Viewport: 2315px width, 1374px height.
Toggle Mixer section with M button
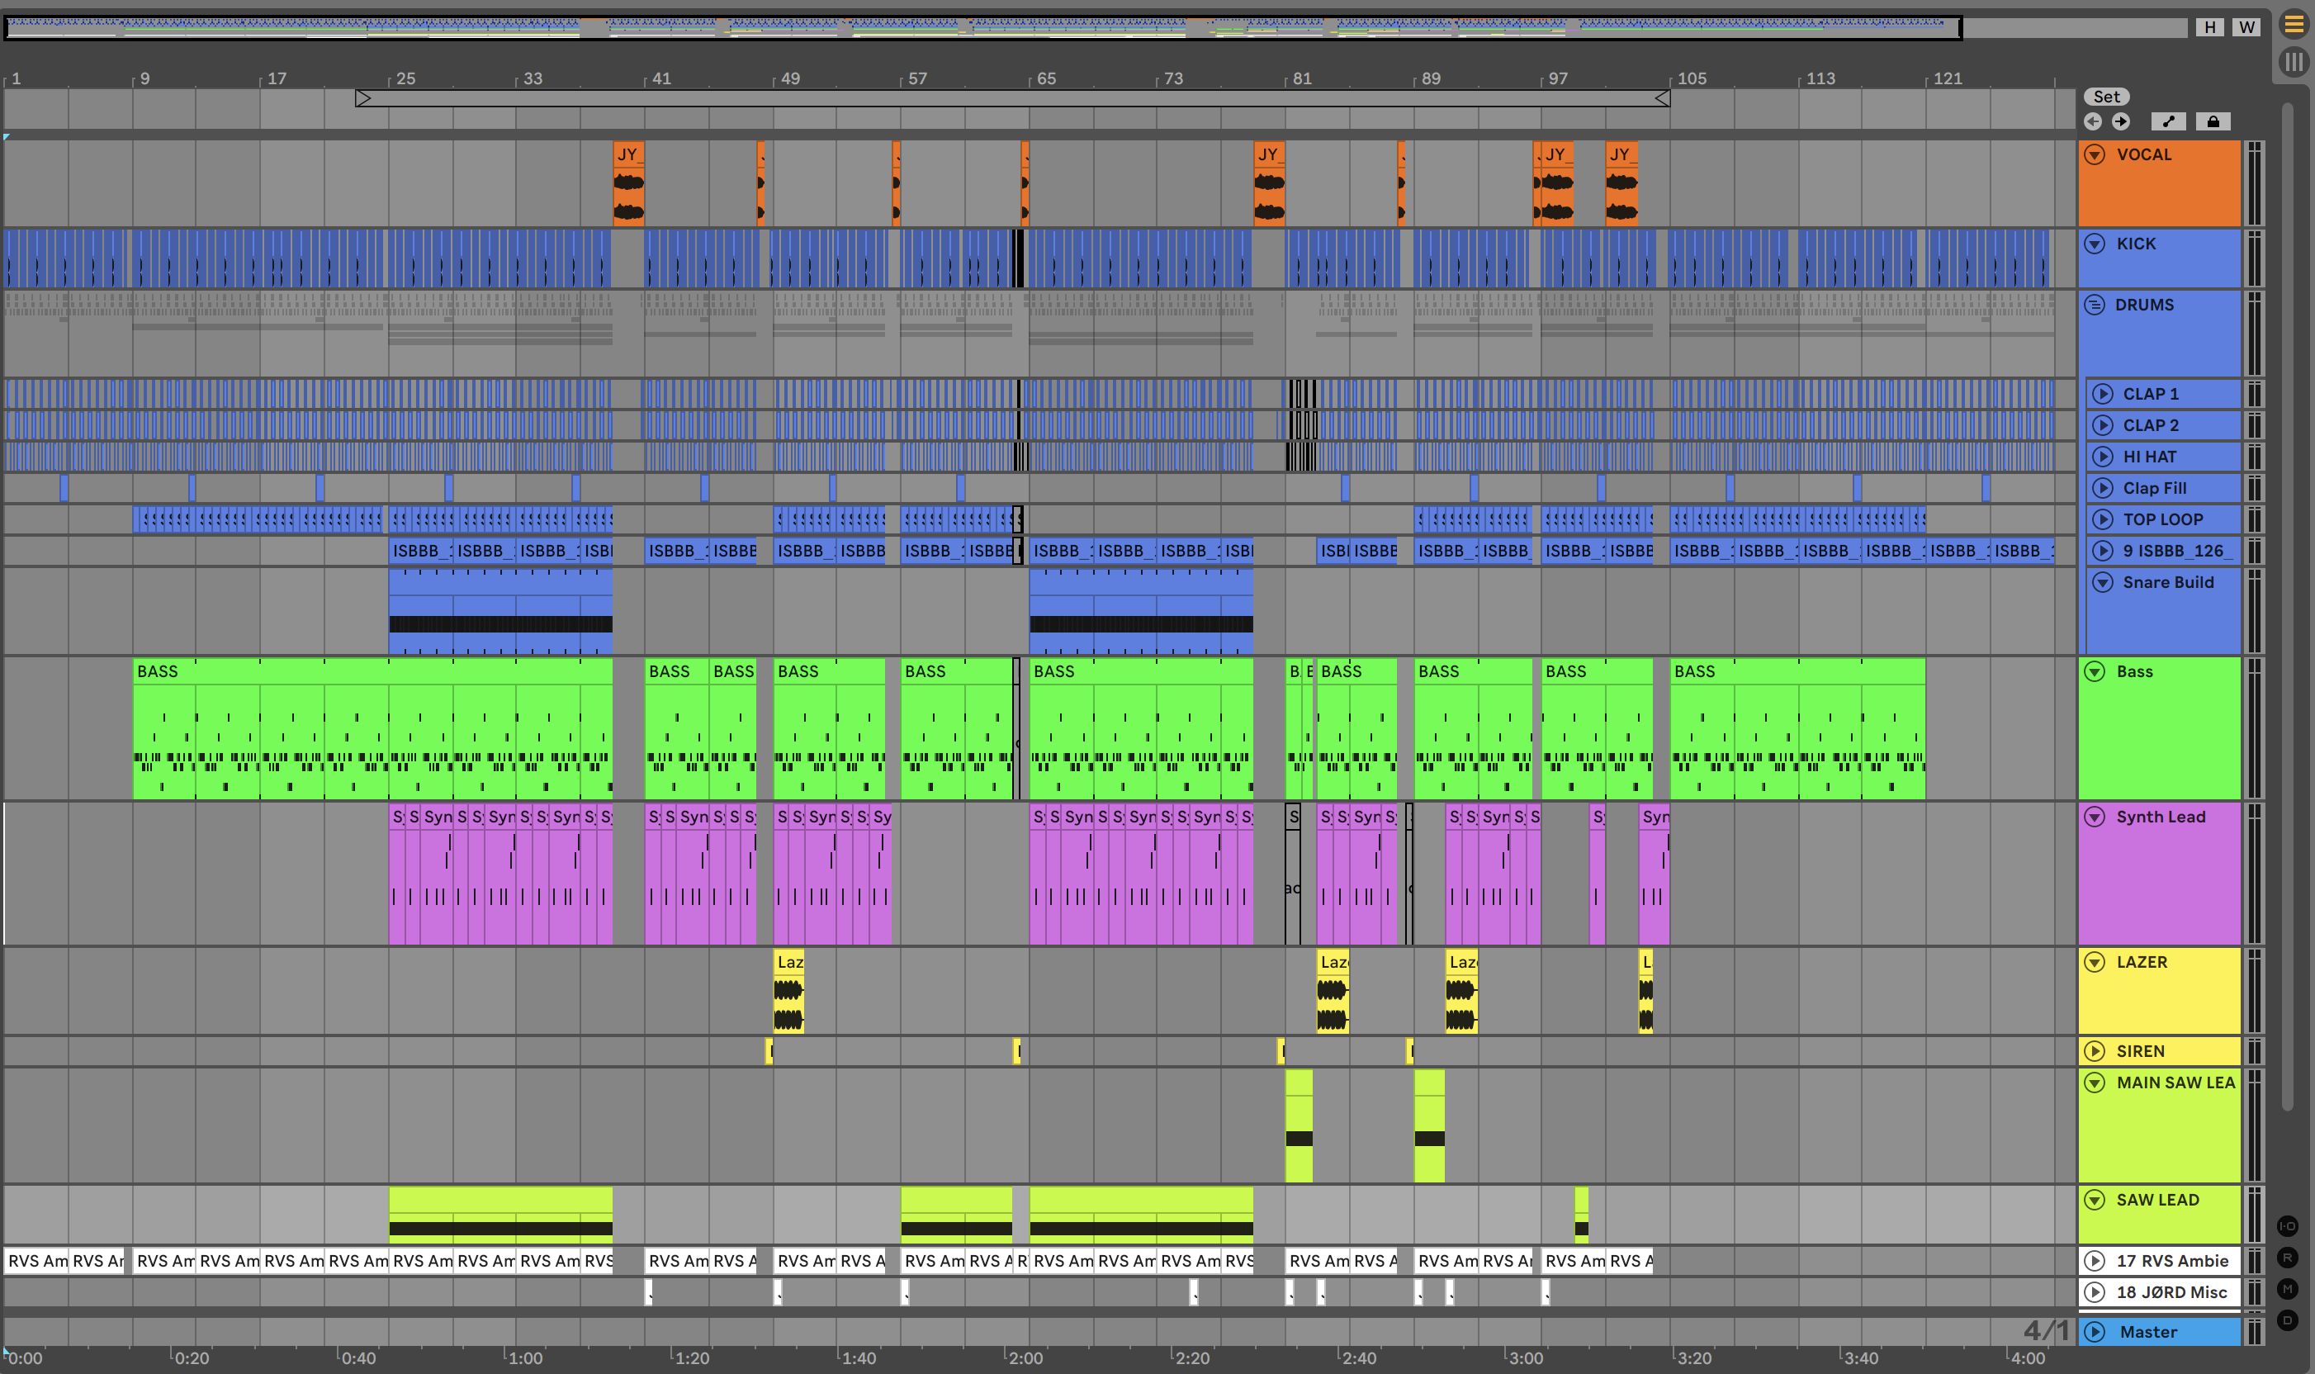point(2287,1289)
